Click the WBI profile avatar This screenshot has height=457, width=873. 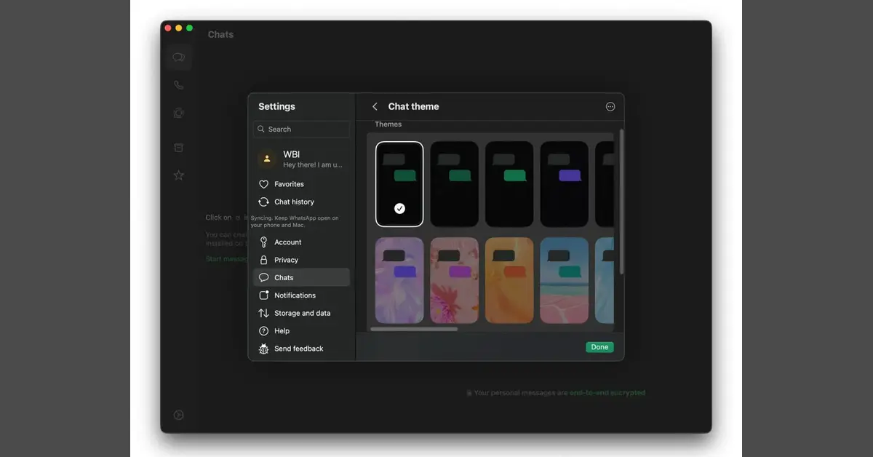click(267, 159)
